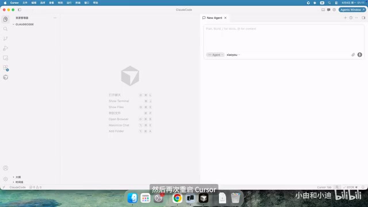Viewport: 368px width, 207px height.
Task: Click the remote indicator in status bar
Action: pos(4,187)
